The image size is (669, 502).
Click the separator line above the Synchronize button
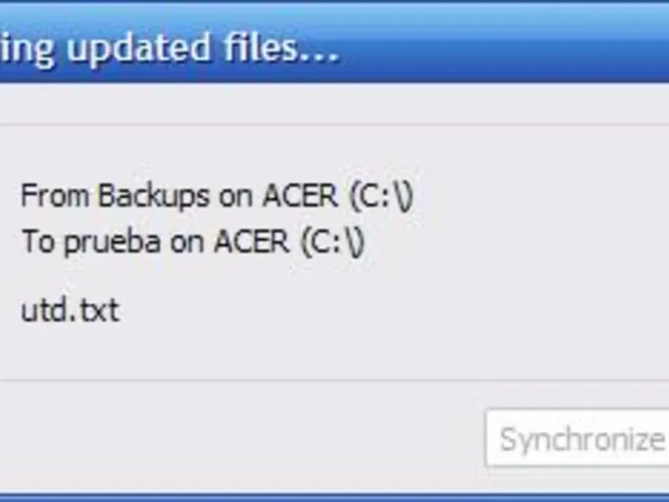point(334,381)
